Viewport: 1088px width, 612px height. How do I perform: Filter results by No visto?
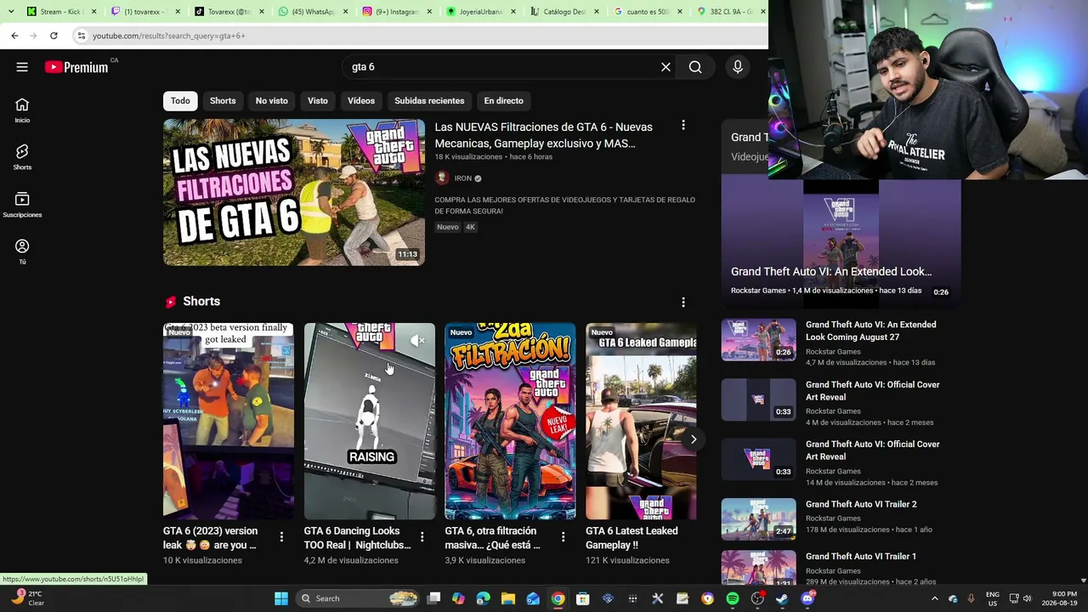pyautogui.click(x=272, y=100)
